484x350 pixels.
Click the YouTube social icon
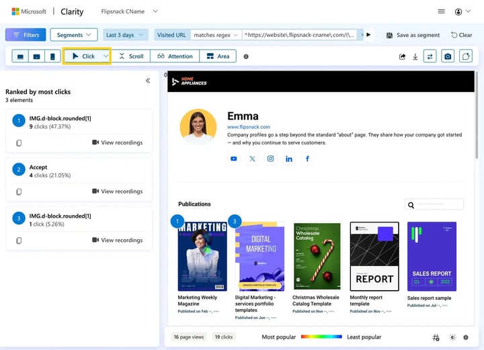pos(234,159)
